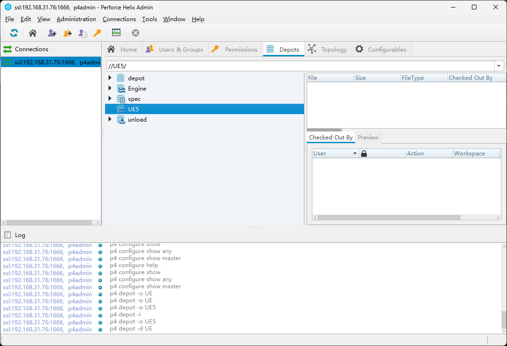This screenshot has height=346, width=507.
Task: Expand the spec tree node
Action: [110, 99]
